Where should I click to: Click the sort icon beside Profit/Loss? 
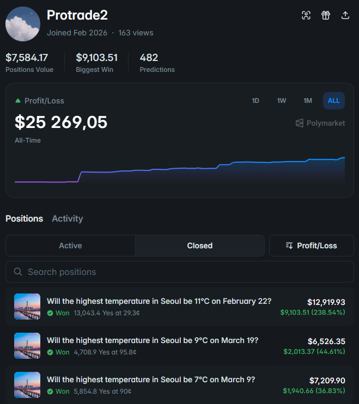(289, 246)
